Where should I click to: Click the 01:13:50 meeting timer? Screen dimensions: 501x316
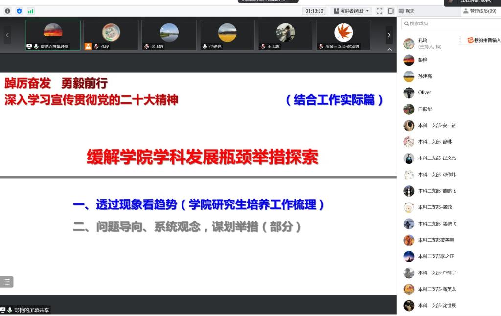(314, 11)
